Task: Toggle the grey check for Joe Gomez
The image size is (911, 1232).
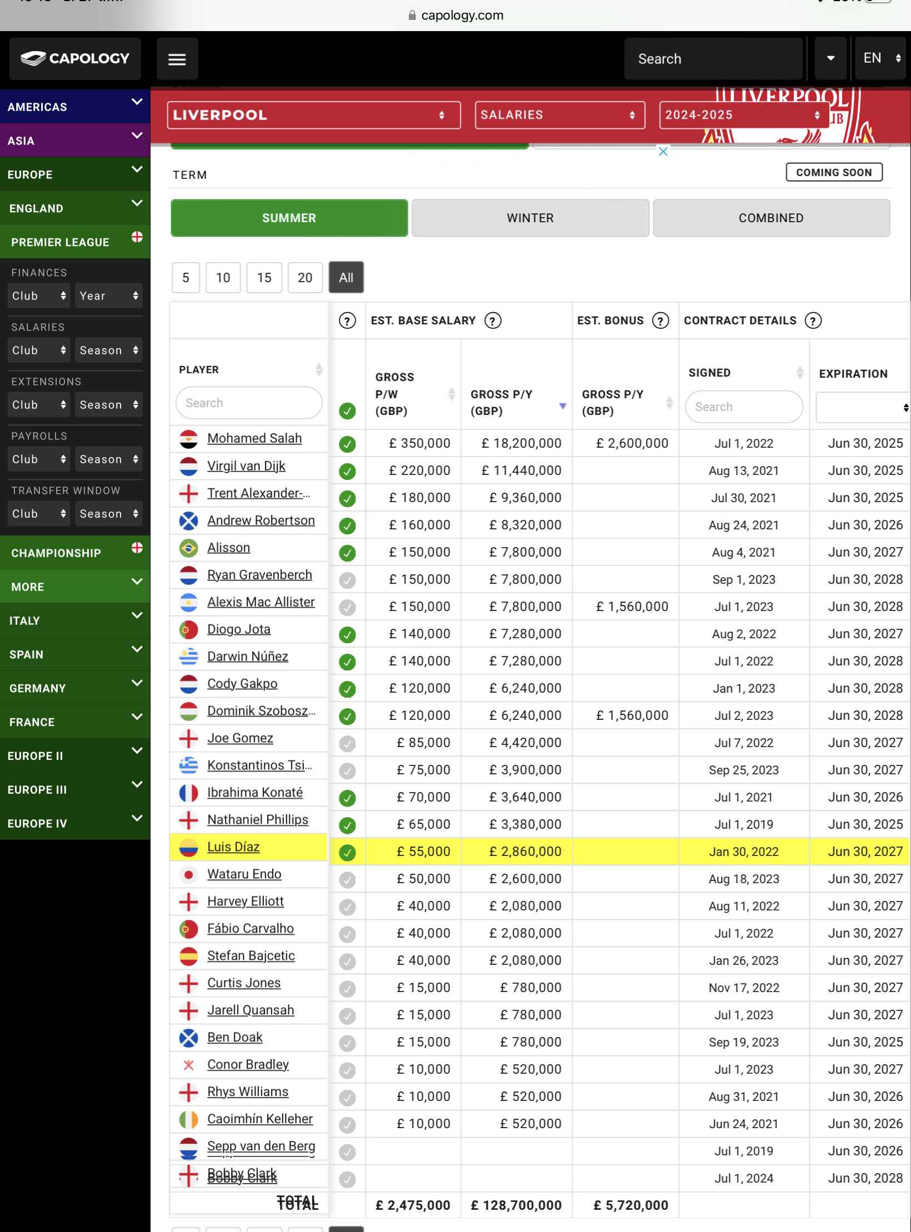Action: (x=347, y=743)
